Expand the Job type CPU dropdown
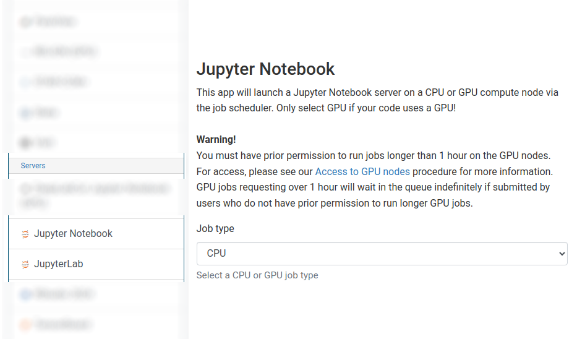The height and width of the screenshot is (339, 577). click(x=382, y=254)
